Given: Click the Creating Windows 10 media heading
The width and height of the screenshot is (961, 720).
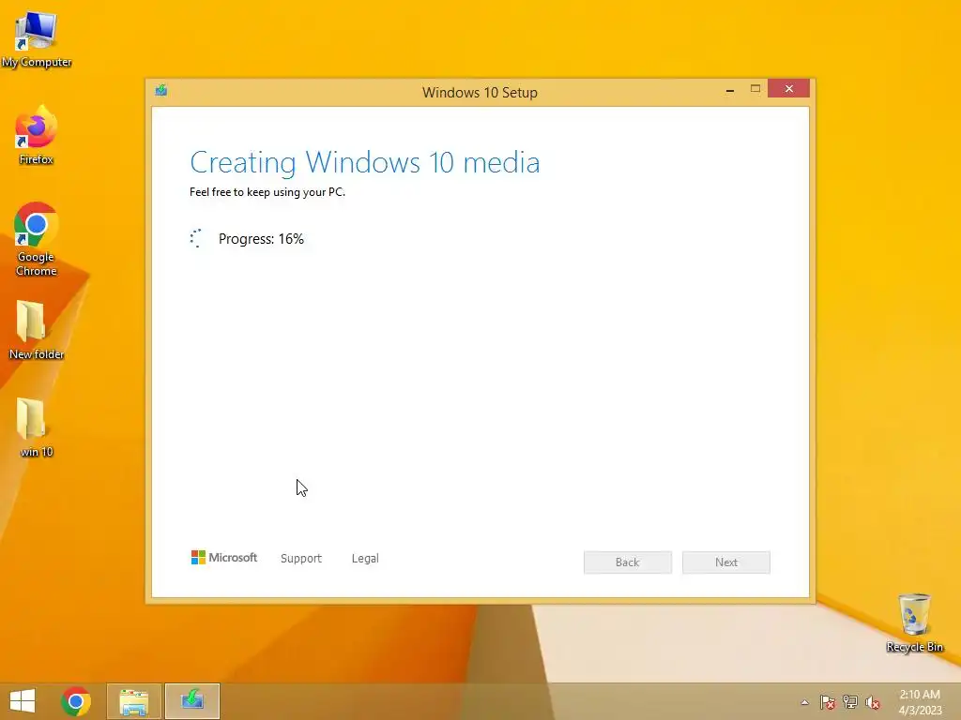Looking at the screenshot, I should pyautogui.click(x=365, y=162).
